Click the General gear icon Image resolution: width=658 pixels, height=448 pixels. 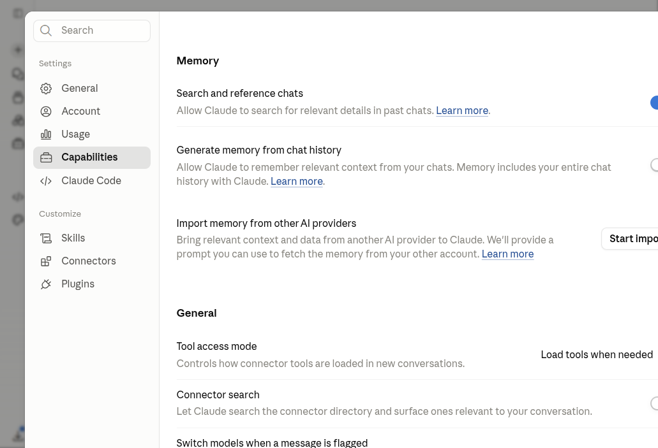pos(46,89)
